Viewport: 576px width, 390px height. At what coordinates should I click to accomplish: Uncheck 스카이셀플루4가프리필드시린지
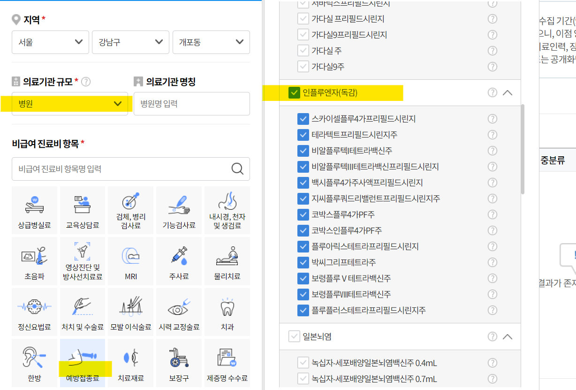point(303,119)
